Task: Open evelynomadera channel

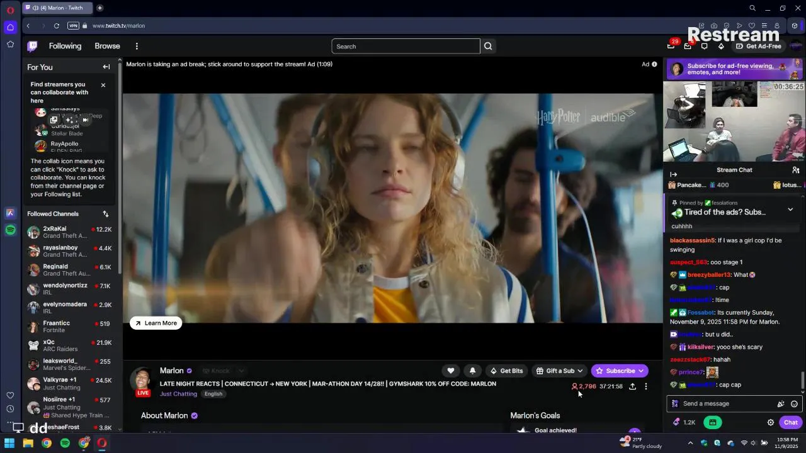Action: click(69, 308)
